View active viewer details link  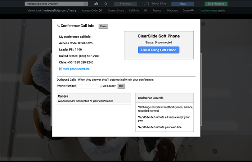221,10
